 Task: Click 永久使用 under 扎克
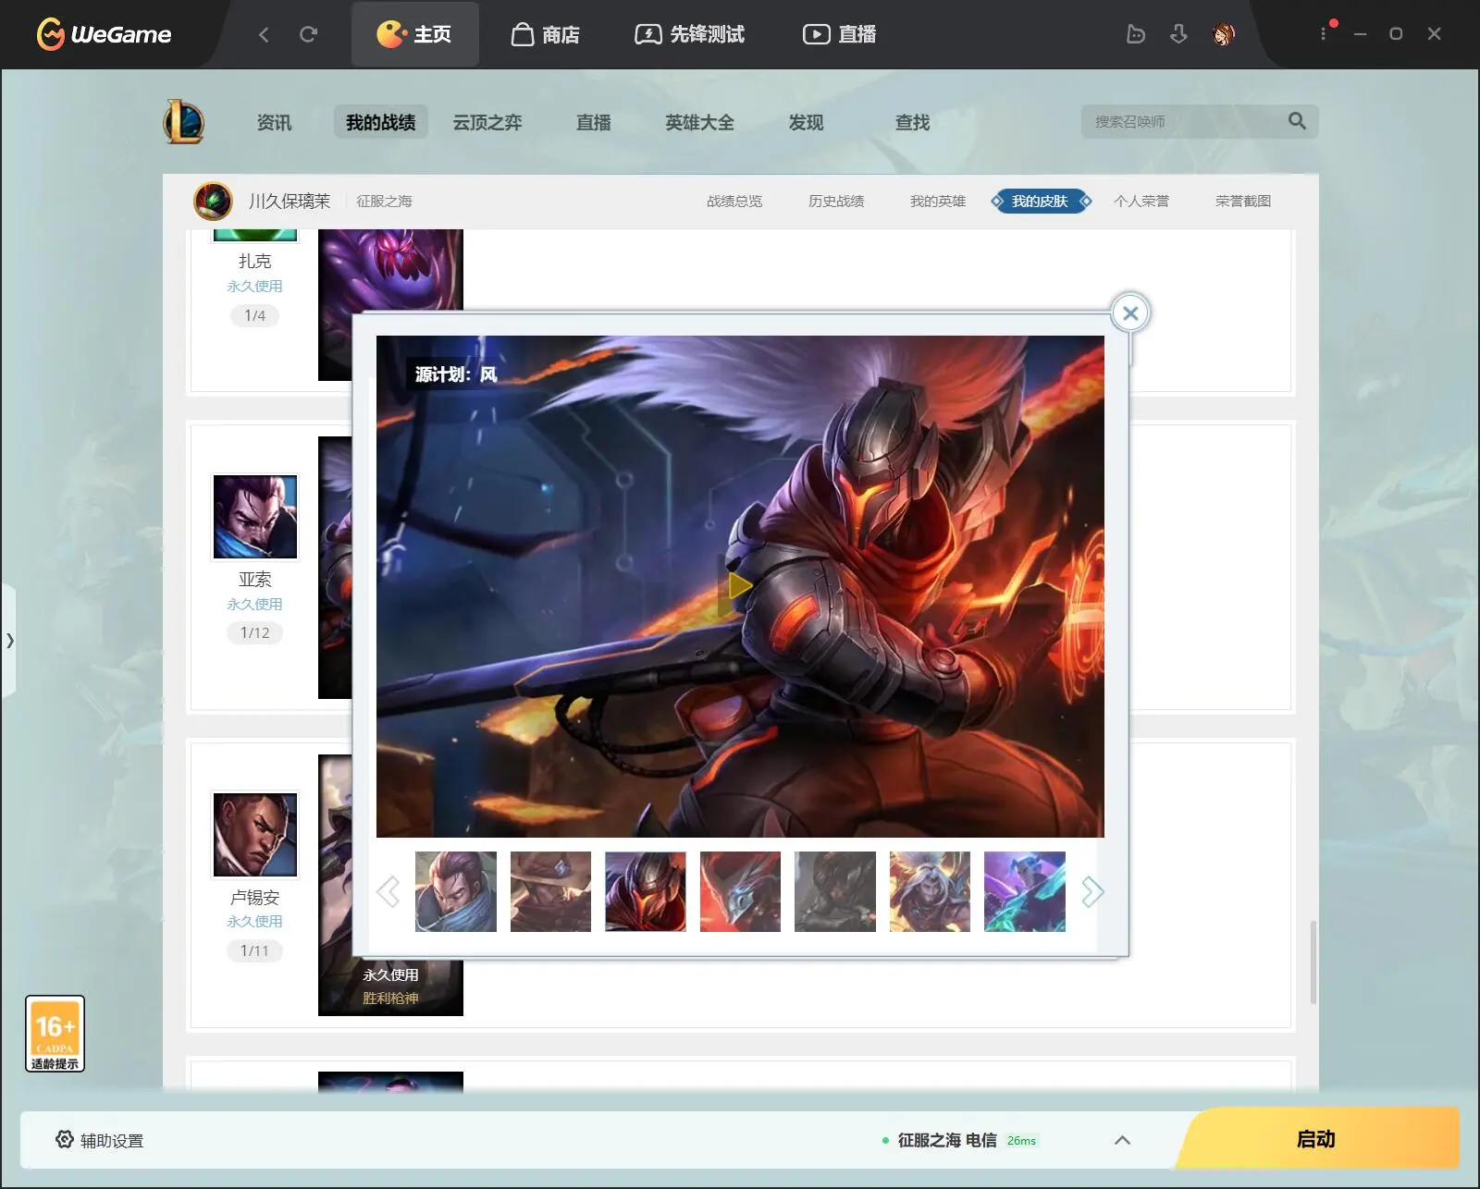[x=255, y=286]
